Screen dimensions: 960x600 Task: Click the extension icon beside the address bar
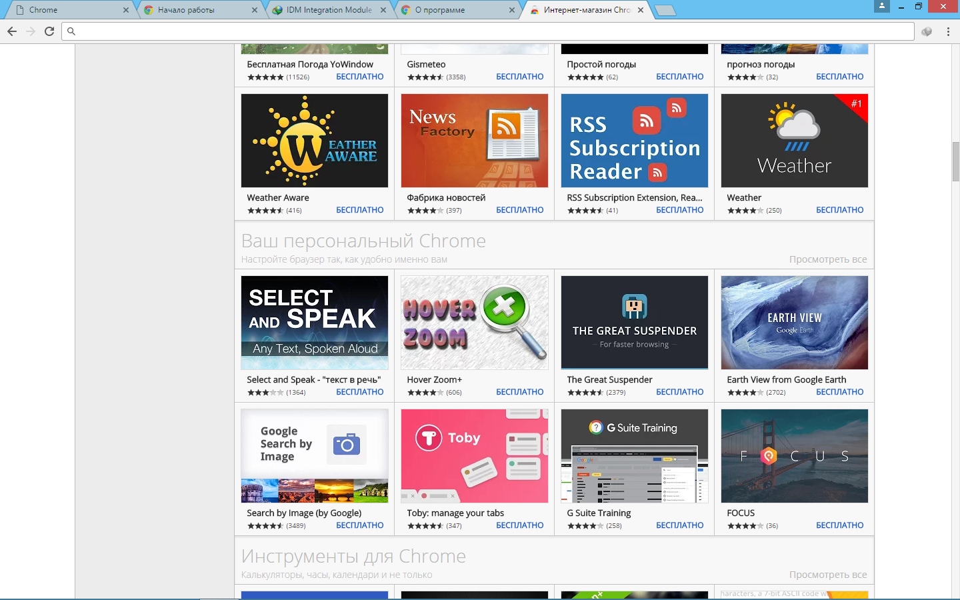click(x=927, y=31)
